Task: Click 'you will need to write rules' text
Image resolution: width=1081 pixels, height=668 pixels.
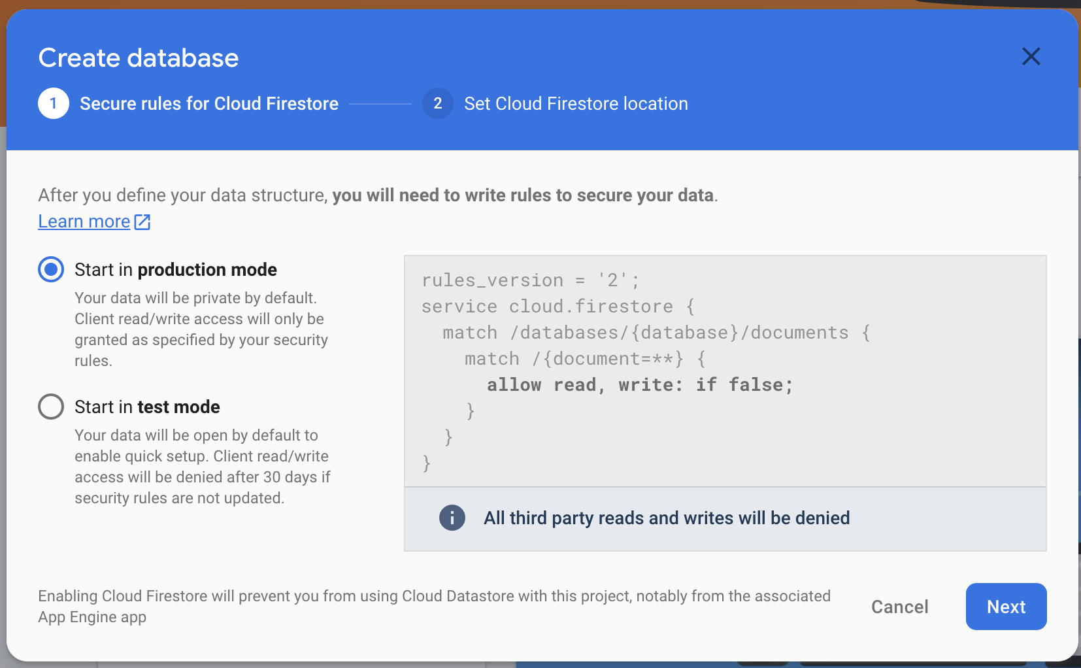Action: (523, 195)
